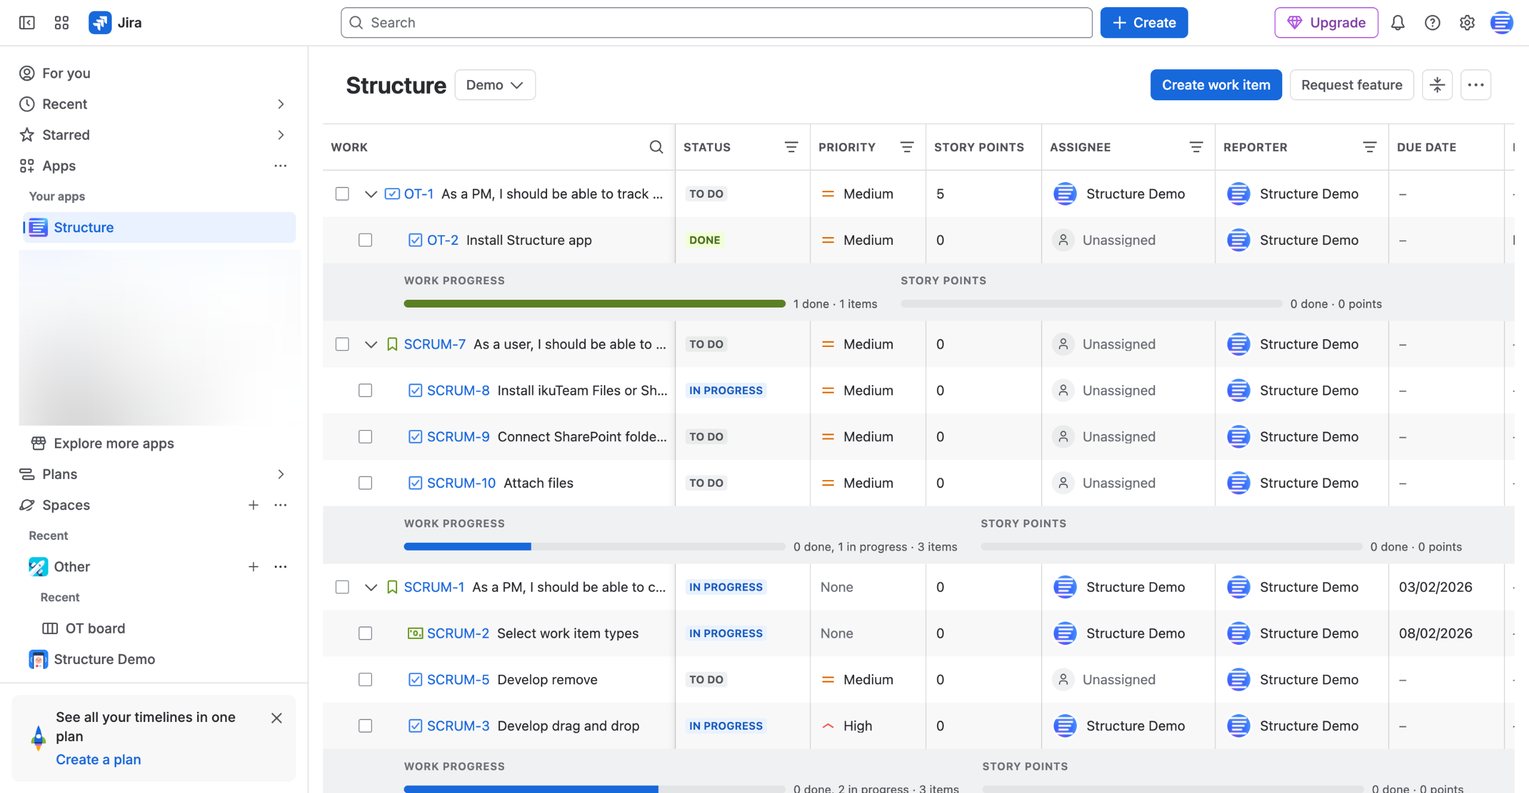The image size is (1529, 793).
Task: Filter by the REPORTER column filter icon
Action: [x=1370, y=147]
